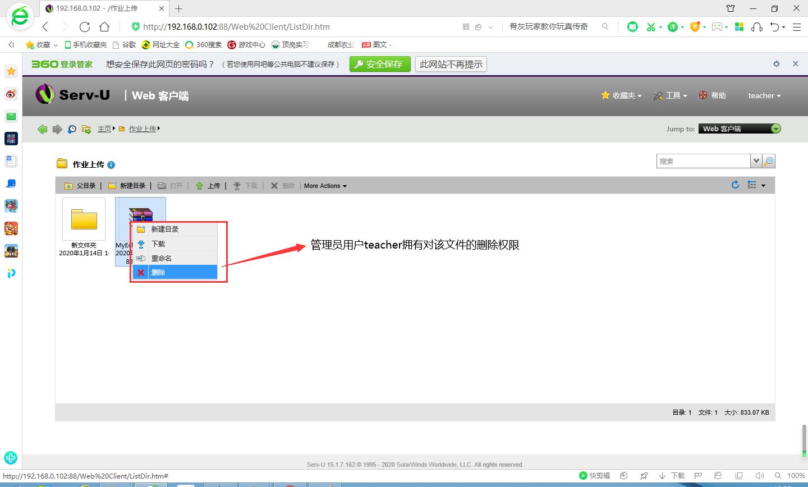Choose 重命名 from the context menu
Viewport: 808px width, 487px height.
(x=175, y=258)
